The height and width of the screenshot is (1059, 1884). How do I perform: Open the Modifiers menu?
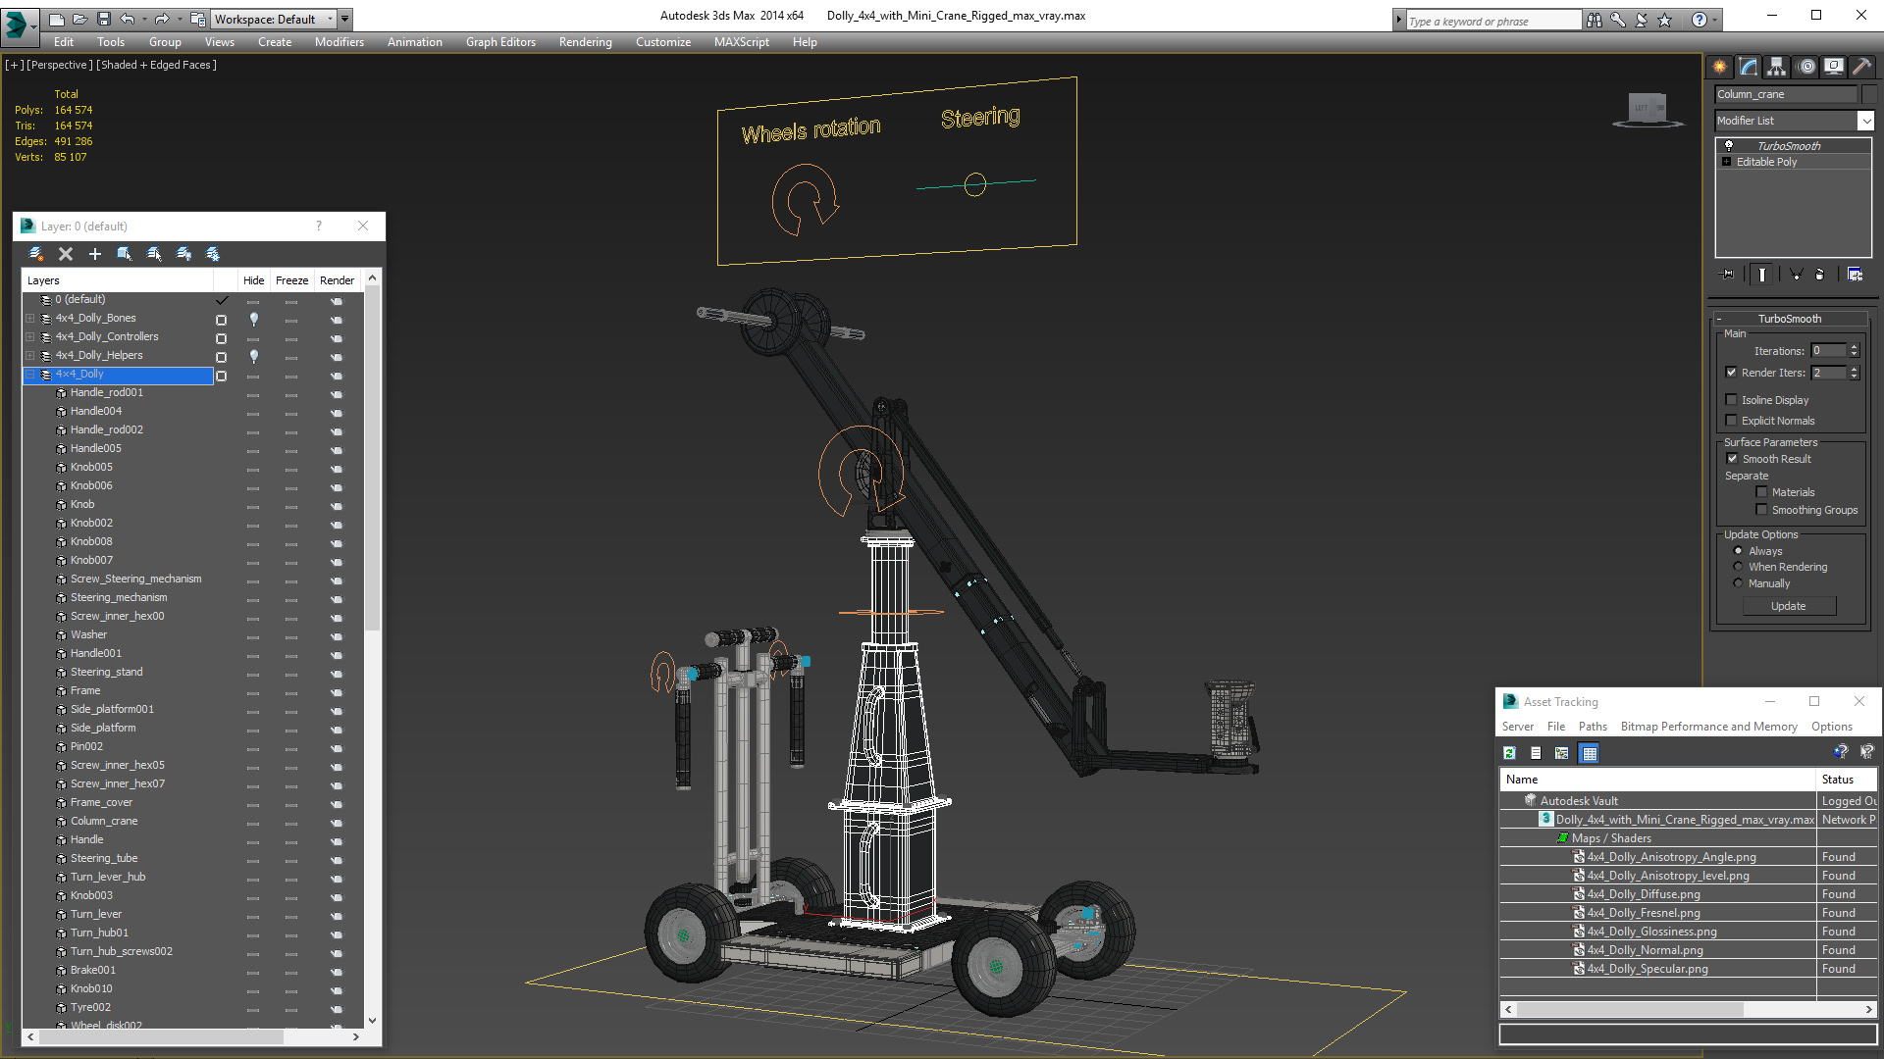[340, 42]
